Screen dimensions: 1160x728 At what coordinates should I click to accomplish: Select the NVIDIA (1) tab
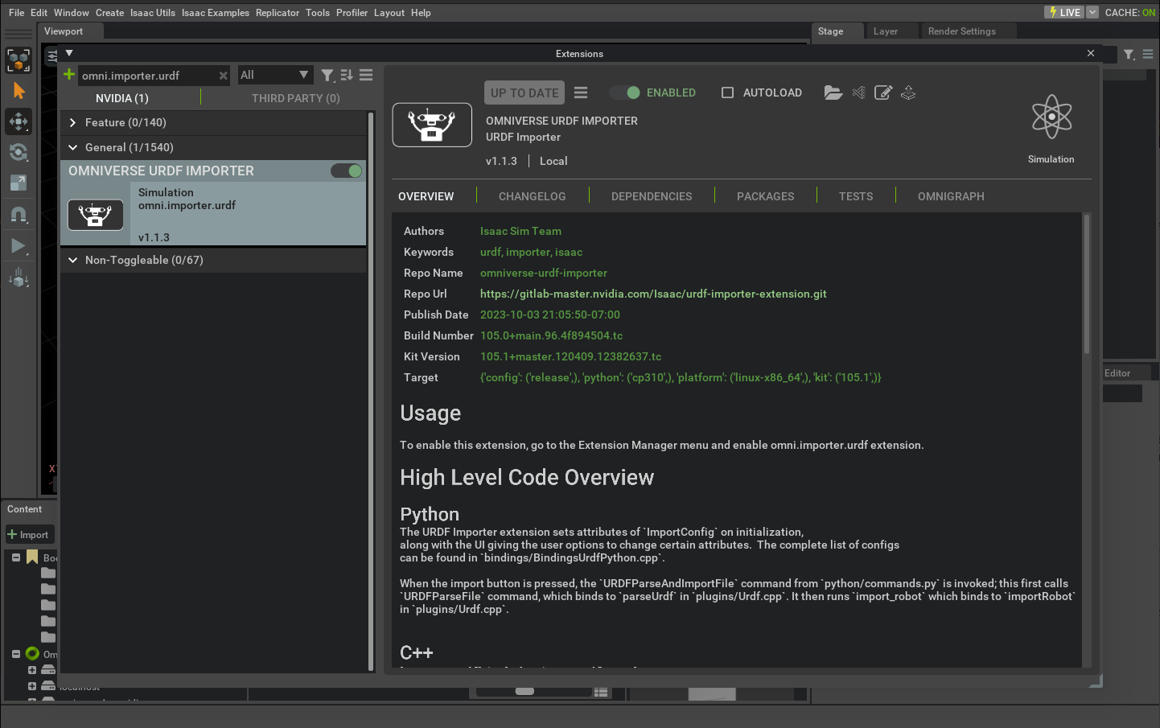click(122, 98)
